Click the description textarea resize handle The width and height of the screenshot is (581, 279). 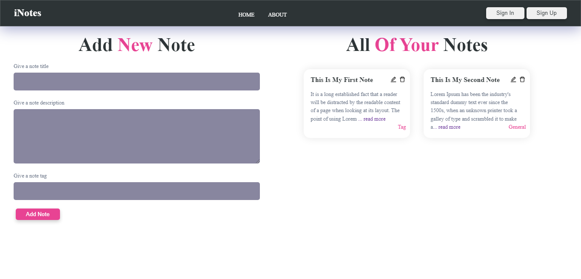[257, 161]
